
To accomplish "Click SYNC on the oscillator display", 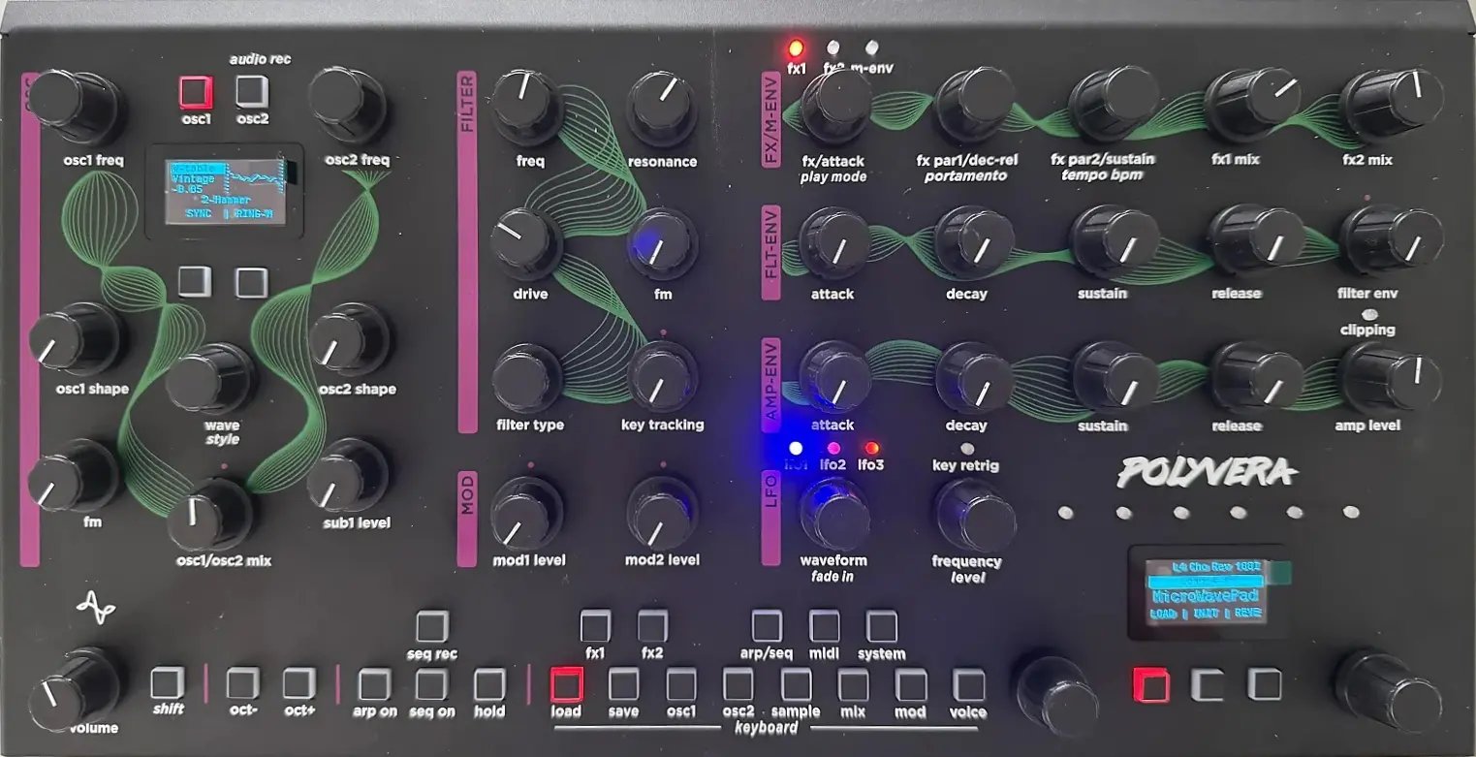I will coord(196,213).
